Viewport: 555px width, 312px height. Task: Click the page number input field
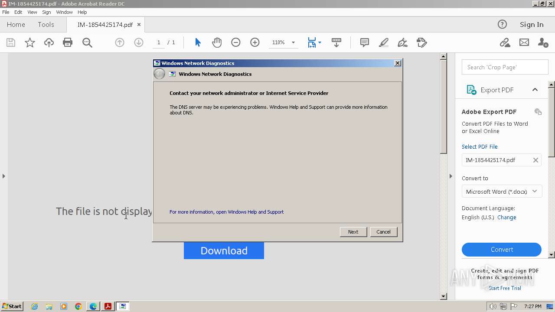tap(159, 42)
